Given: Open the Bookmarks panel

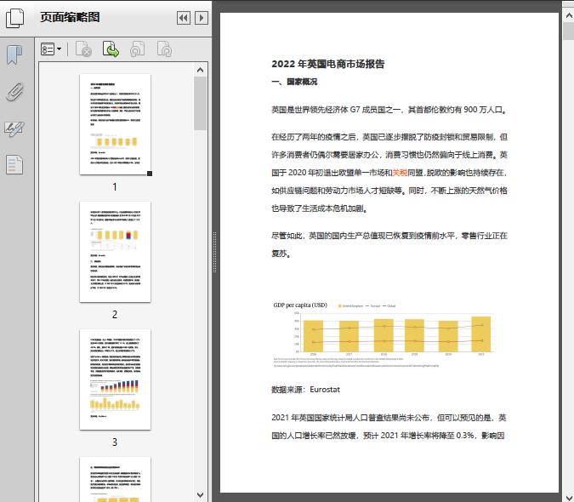Looking at the screenshot, I should pyautogui.click(x=15, y=55).
